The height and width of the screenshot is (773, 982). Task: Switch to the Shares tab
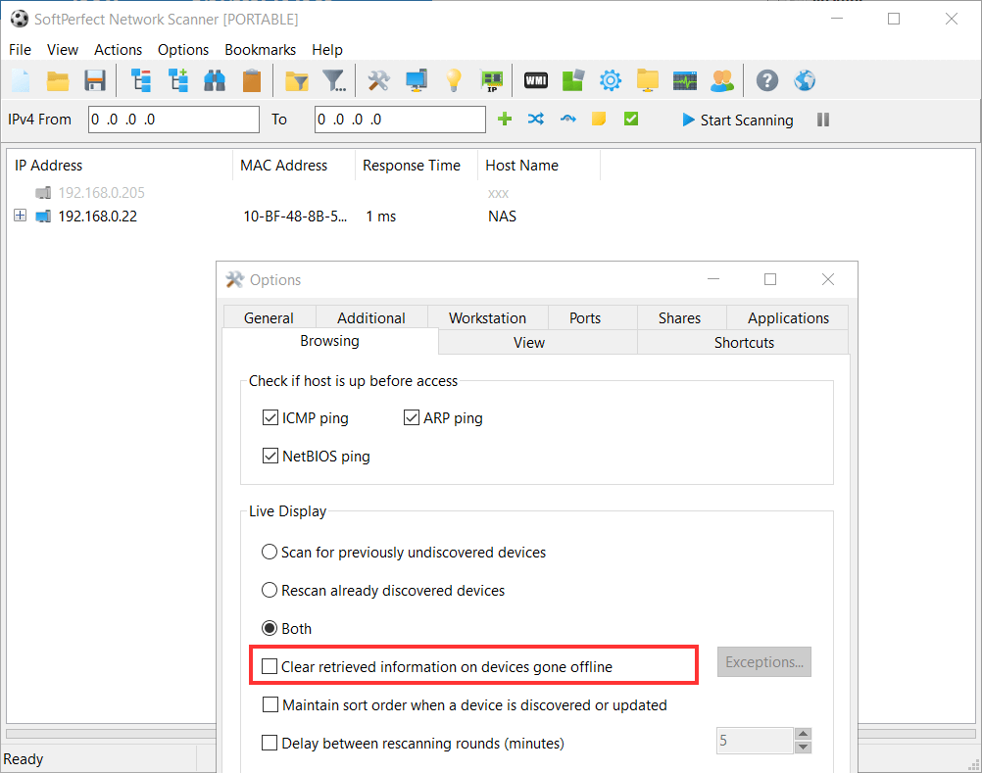(679, 318)
